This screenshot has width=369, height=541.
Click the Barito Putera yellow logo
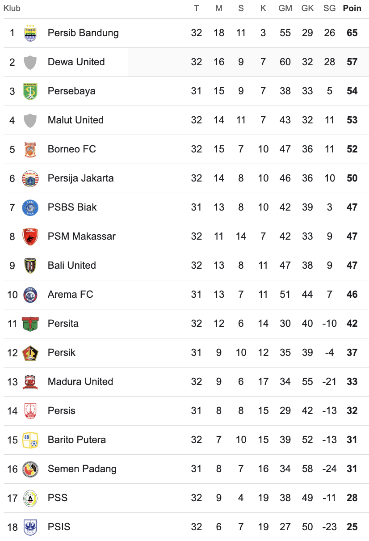coord(30,440)
